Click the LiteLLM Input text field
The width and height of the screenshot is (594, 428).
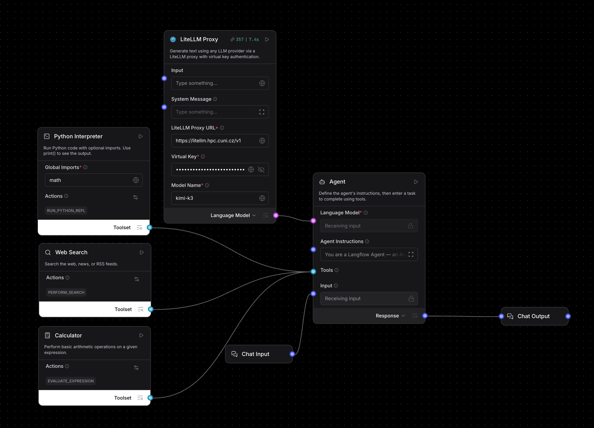220,83
